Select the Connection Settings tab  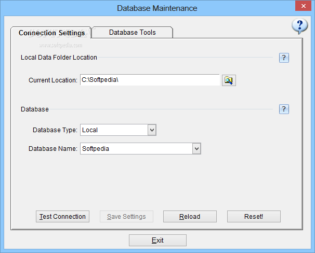pyautogui.click(x=51, y=33)
